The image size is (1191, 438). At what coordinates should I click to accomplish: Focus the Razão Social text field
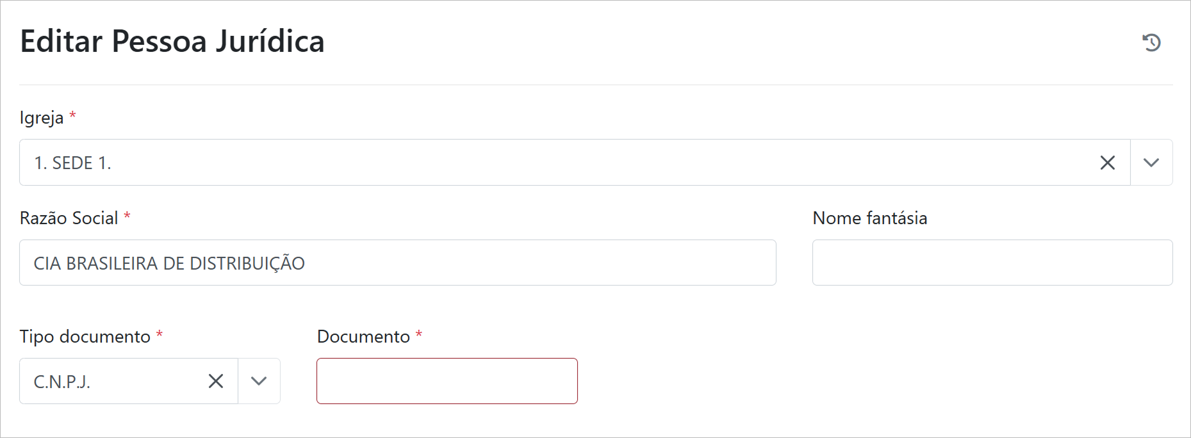pos(397,263)
